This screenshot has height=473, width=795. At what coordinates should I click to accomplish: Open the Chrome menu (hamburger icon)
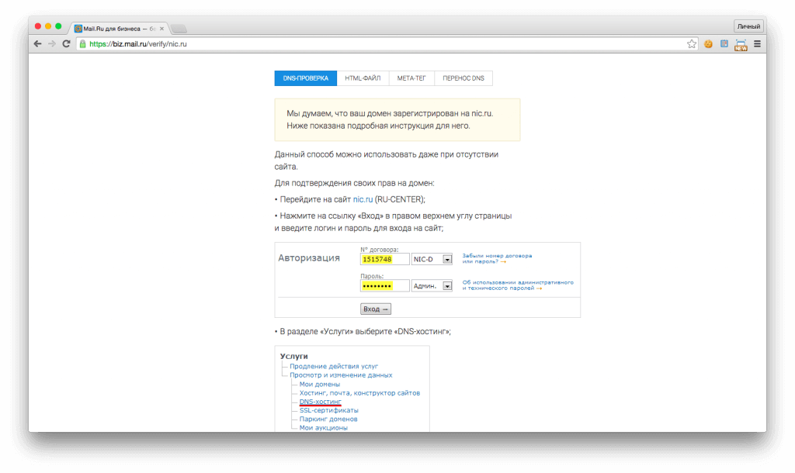pos(755,44)
